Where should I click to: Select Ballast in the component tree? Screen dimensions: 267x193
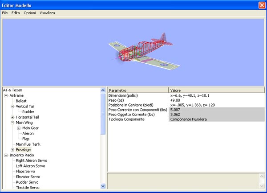(x=21, y=101)
